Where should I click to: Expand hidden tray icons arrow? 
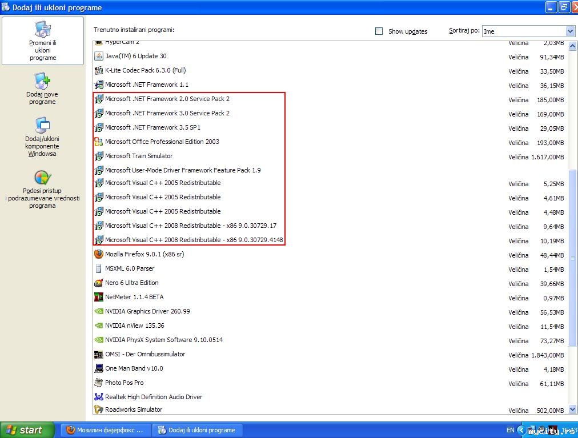point(521,430)
